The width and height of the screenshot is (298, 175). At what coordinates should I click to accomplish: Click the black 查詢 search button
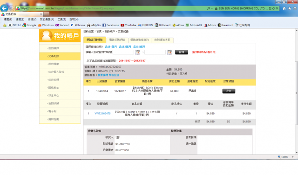click(x=182, y=52)
